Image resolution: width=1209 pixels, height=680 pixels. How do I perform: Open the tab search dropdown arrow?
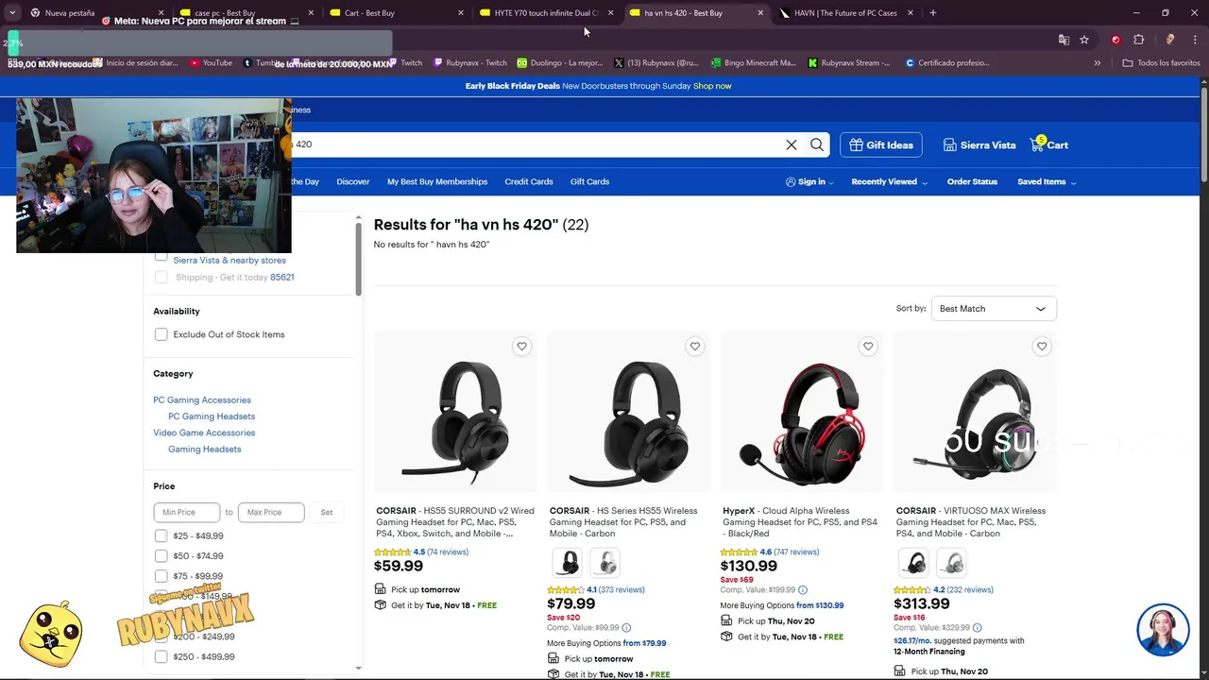click(12, 13)
